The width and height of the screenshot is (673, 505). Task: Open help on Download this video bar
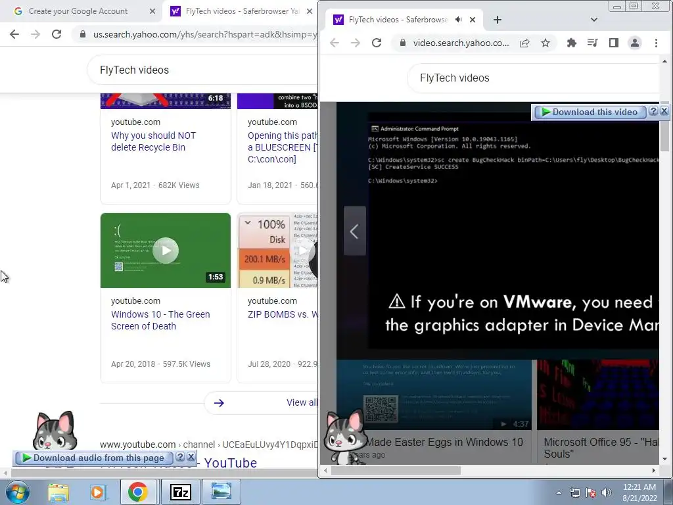[x=653, y=111]
